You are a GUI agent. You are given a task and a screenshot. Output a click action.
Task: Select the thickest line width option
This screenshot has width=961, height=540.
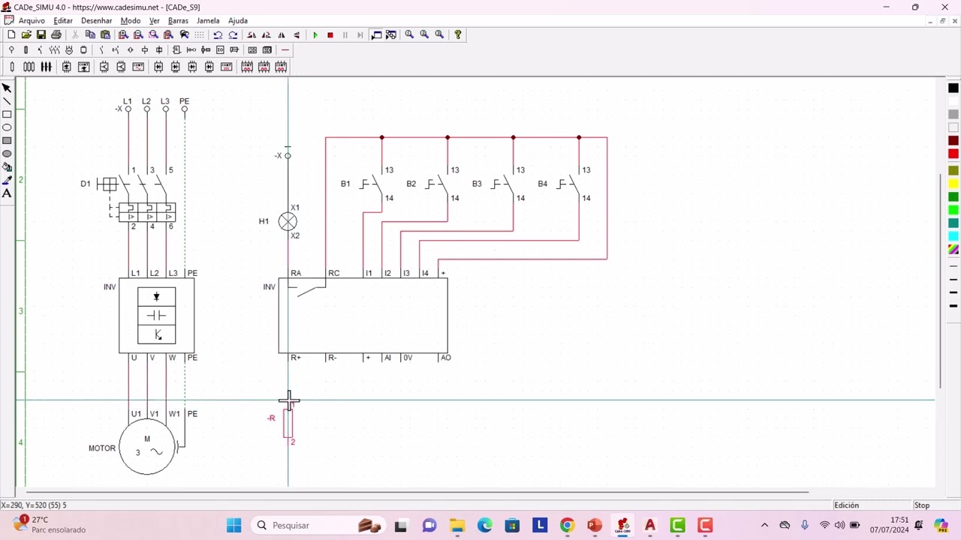[953, 306]
